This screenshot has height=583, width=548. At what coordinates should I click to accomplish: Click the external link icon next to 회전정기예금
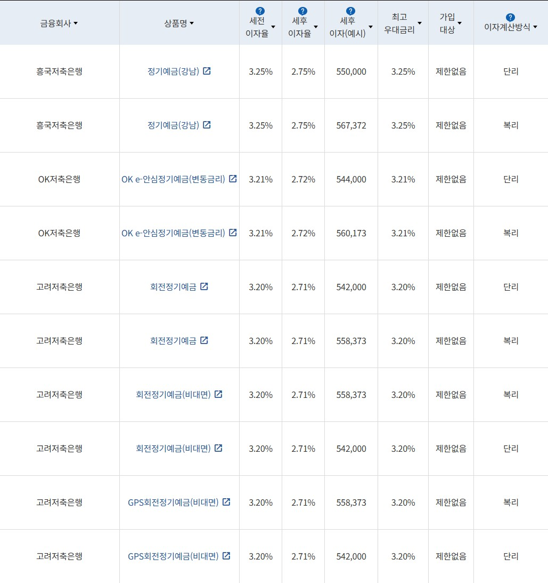(205, 286)
